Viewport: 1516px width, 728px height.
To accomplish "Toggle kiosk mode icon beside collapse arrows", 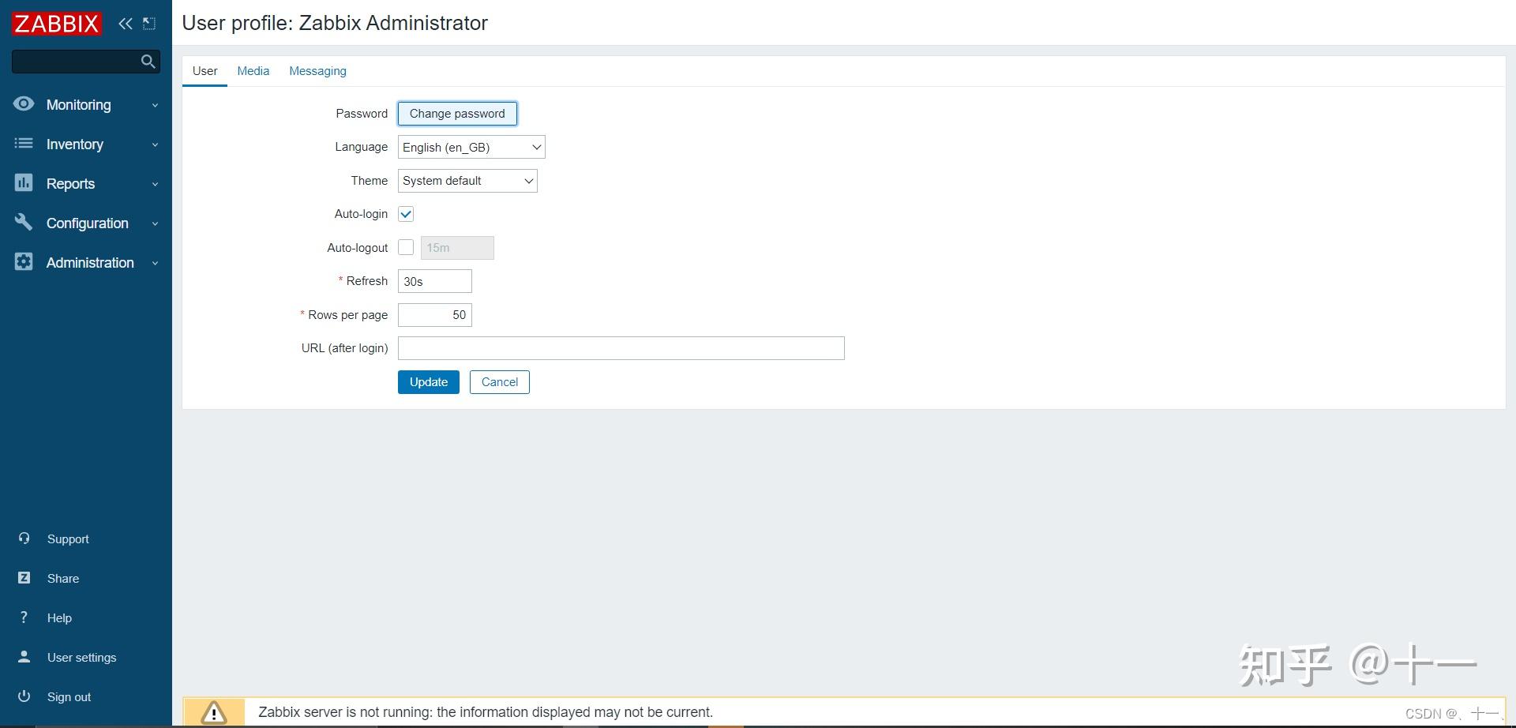I will (149, 24).
